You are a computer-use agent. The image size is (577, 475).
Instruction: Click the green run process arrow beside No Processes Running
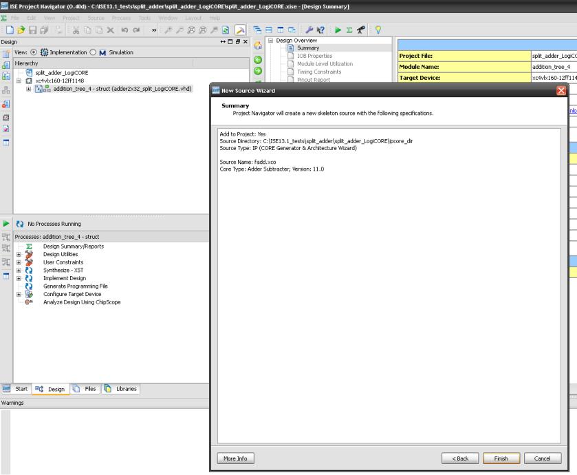tap(6, 224)
